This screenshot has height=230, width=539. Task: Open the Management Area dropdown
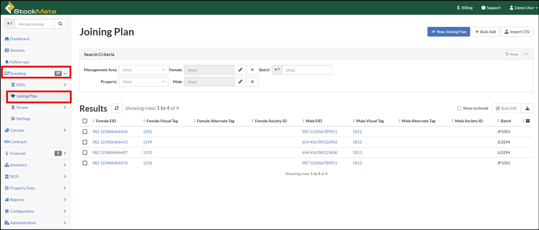144,70
